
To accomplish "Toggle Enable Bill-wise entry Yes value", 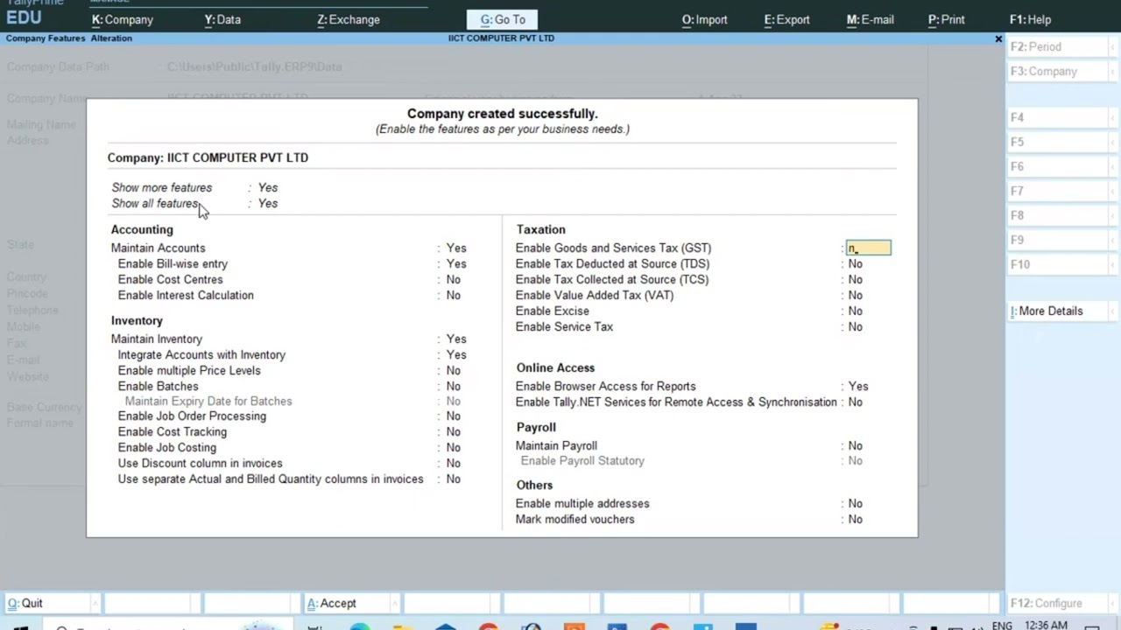I will tap(456, 264).
